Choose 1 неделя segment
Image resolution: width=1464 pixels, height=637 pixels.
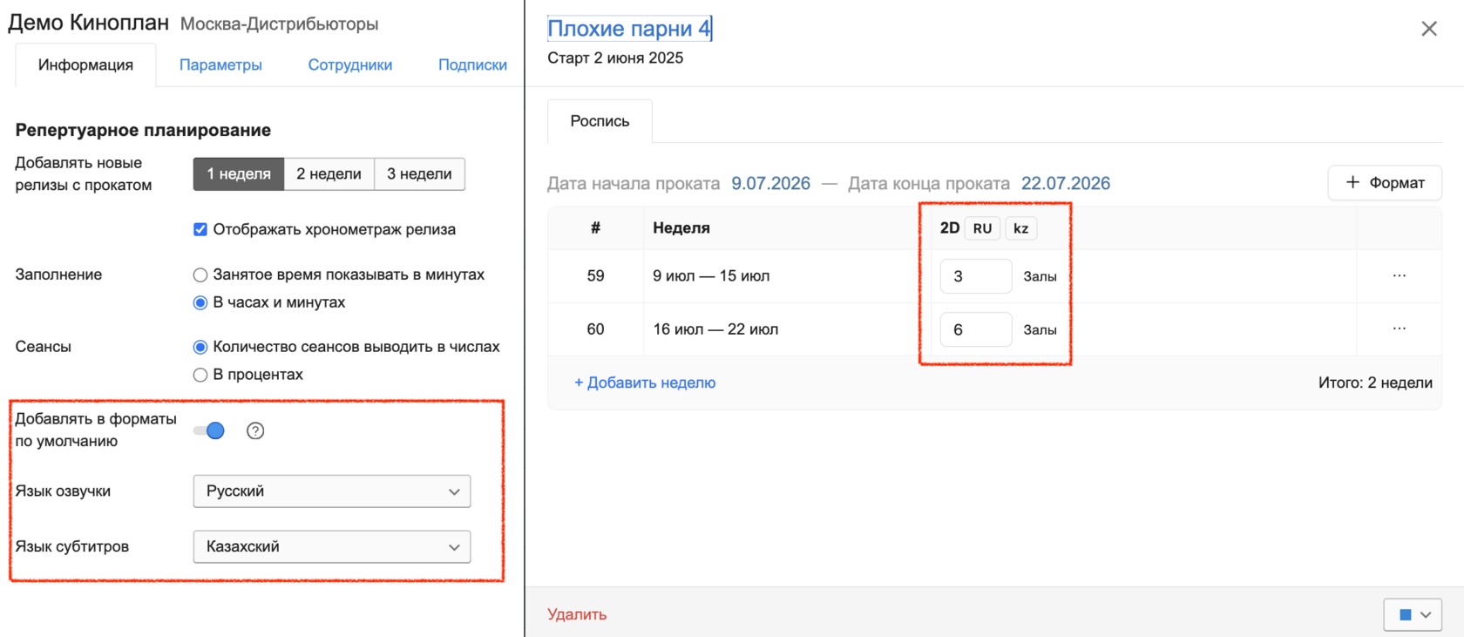click(x=239, y=174)
